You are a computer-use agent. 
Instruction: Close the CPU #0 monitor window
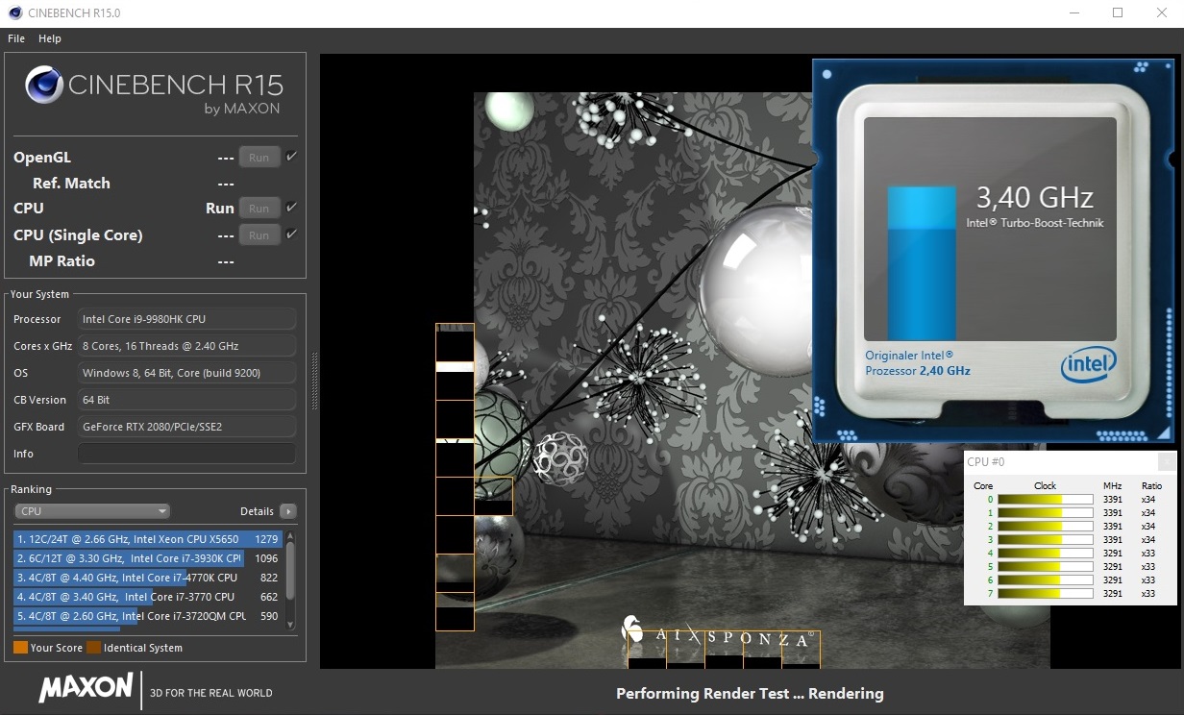[x=1166, y=461]
